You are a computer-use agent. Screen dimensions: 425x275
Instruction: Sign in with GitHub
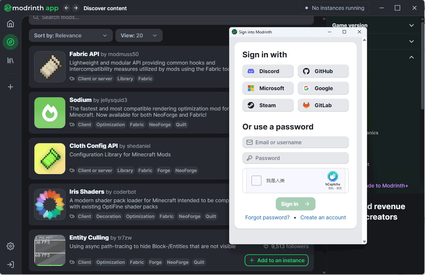[x=323, y=71]
